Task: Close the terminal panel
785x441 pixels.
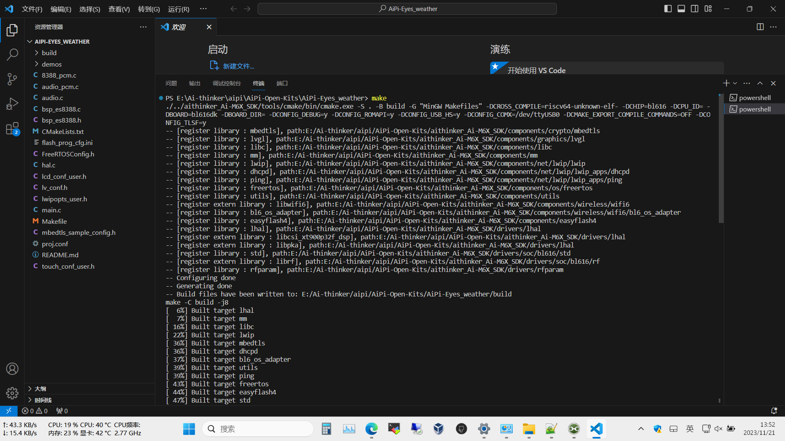Action: pyautogui.click(x=773, y=83)
